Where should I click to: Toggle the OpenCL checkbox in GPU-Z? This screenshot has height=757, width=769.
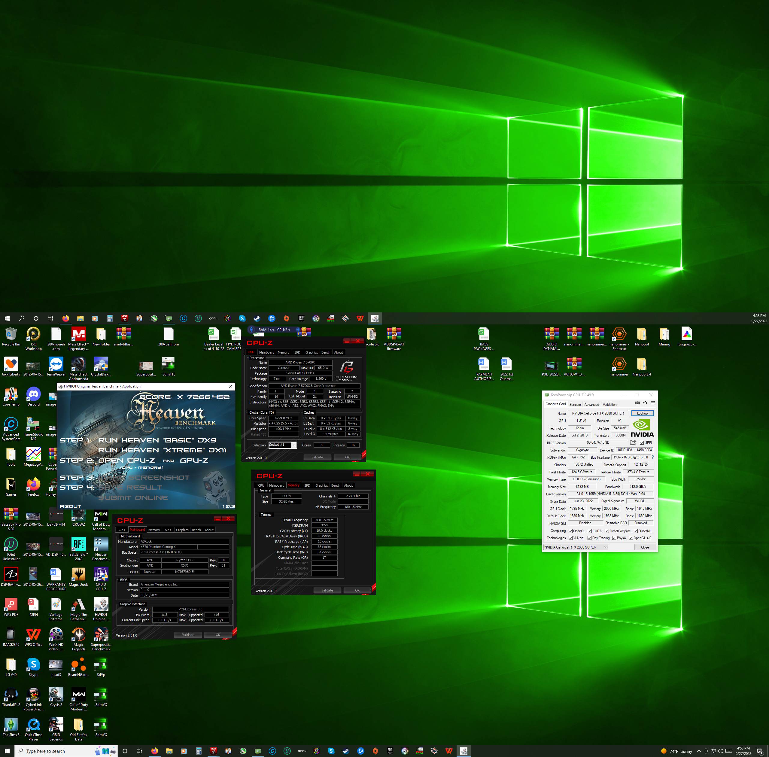(570, 531)
